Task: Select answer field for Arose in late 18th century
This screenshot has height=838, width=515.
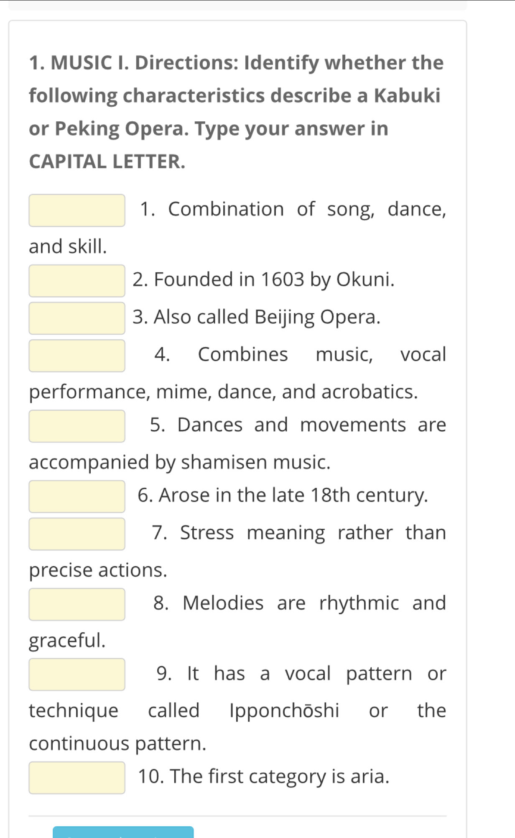Action: coord(77,497)
